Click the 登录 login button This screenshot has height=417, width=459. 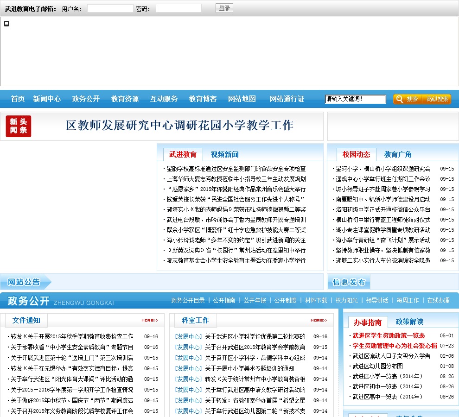[x=224, y=8]
